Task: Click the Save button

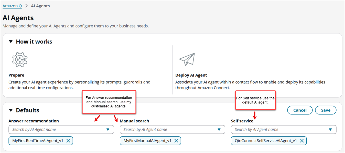Action: pos(326,110)
